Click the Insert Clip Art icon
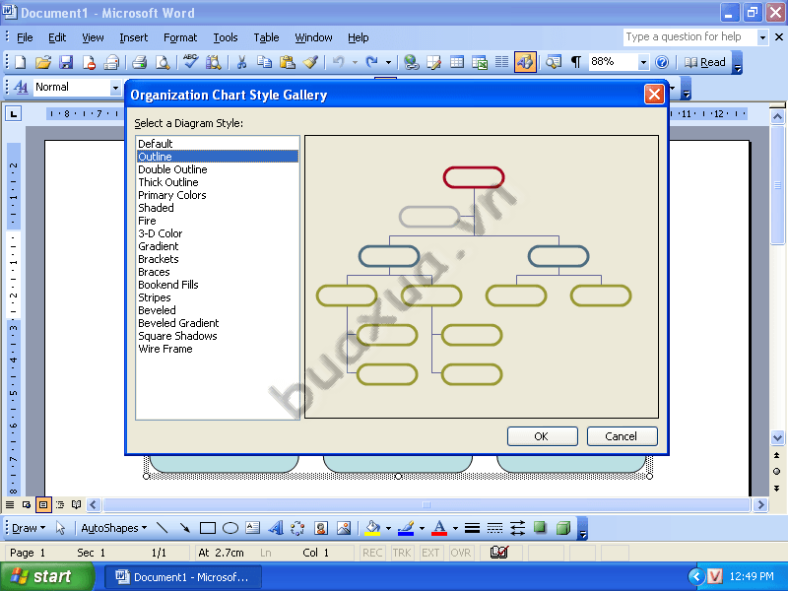The width and height of the screenshot is (788, 591). coord(321,528)
